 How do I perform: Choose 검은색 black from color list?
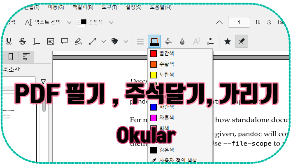tap(180, 150)
